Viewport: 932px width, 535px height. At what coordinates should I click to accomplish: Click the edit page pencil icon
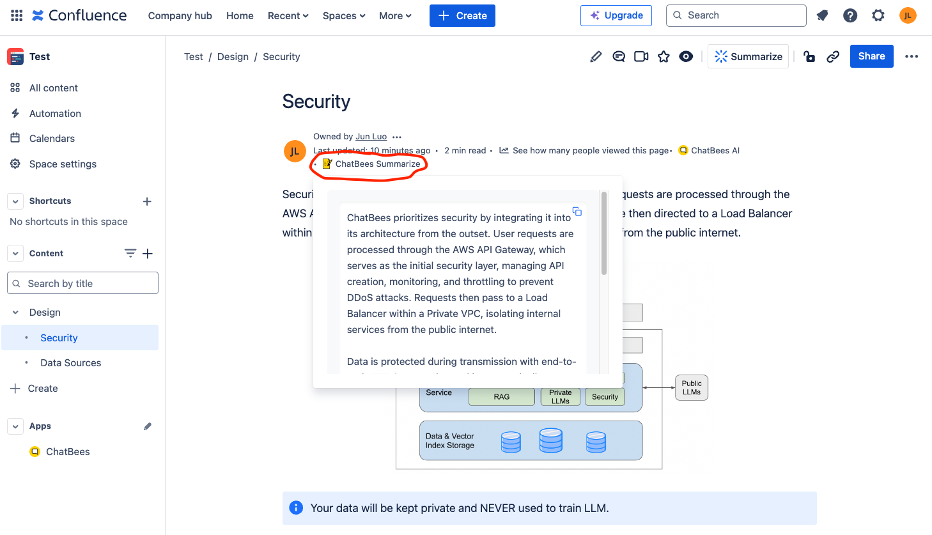(x=596, y=57)
